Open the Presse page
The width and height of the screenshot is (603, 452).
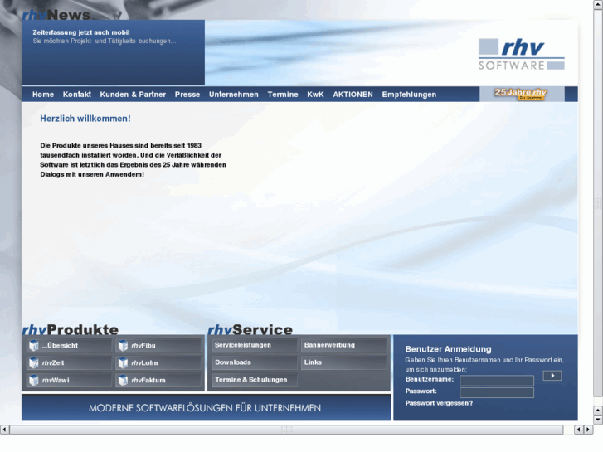click(x=187, y=95)
